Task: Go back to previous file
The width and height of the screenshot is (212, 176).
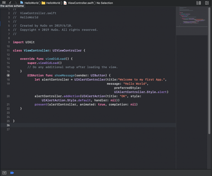Action: point(10,3)
